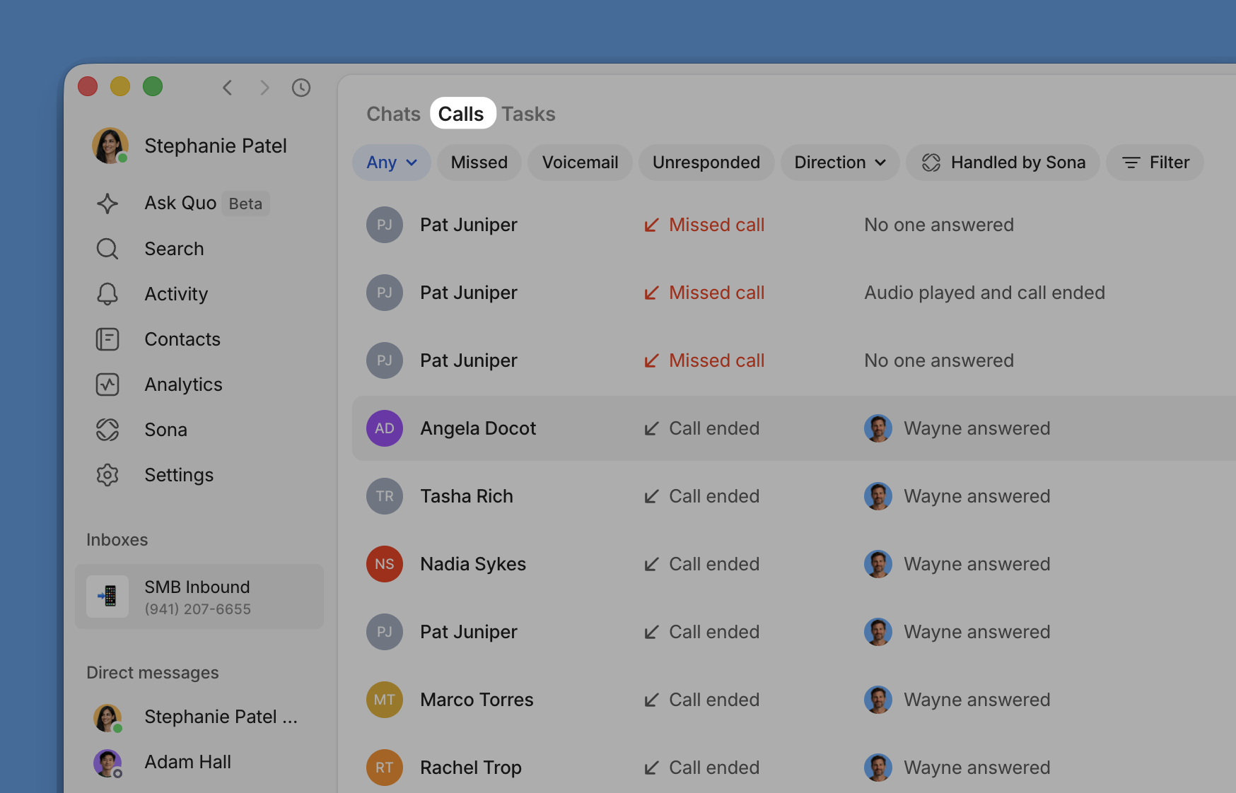Click Wayne answered text in Marco Torres row
This screenshot has width=1236, height=793.
coord(976,700)
